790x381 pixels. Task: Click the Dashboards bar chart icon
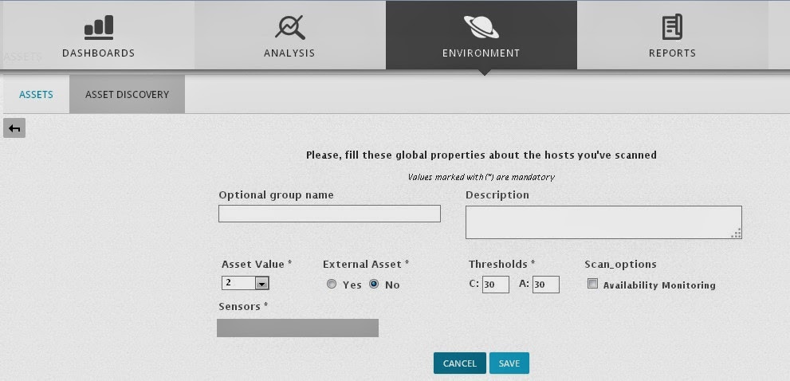(99, 27)
